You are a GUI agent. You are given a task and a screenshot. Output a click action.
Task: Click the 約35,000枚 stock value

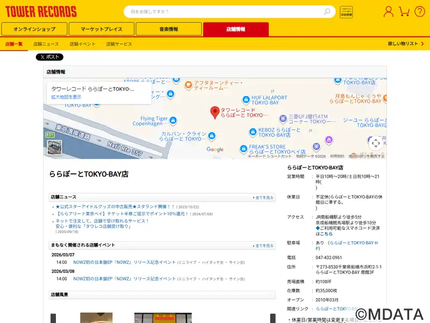326,291
